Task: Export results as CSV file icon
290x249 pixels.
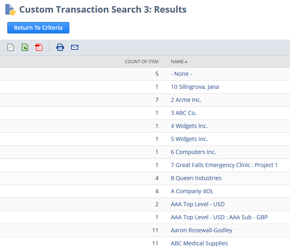Action: 11,47
